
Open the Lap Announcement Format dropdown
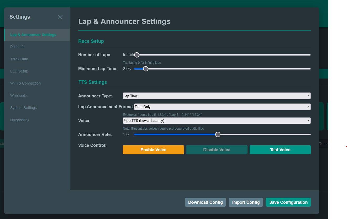[x=222, y=107]
